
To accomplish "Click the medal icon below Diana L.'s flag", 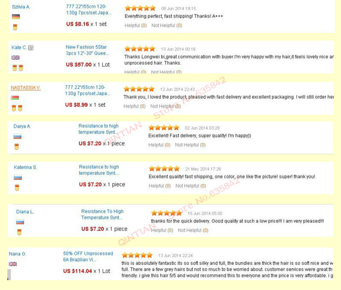I will tap(19, 232).
